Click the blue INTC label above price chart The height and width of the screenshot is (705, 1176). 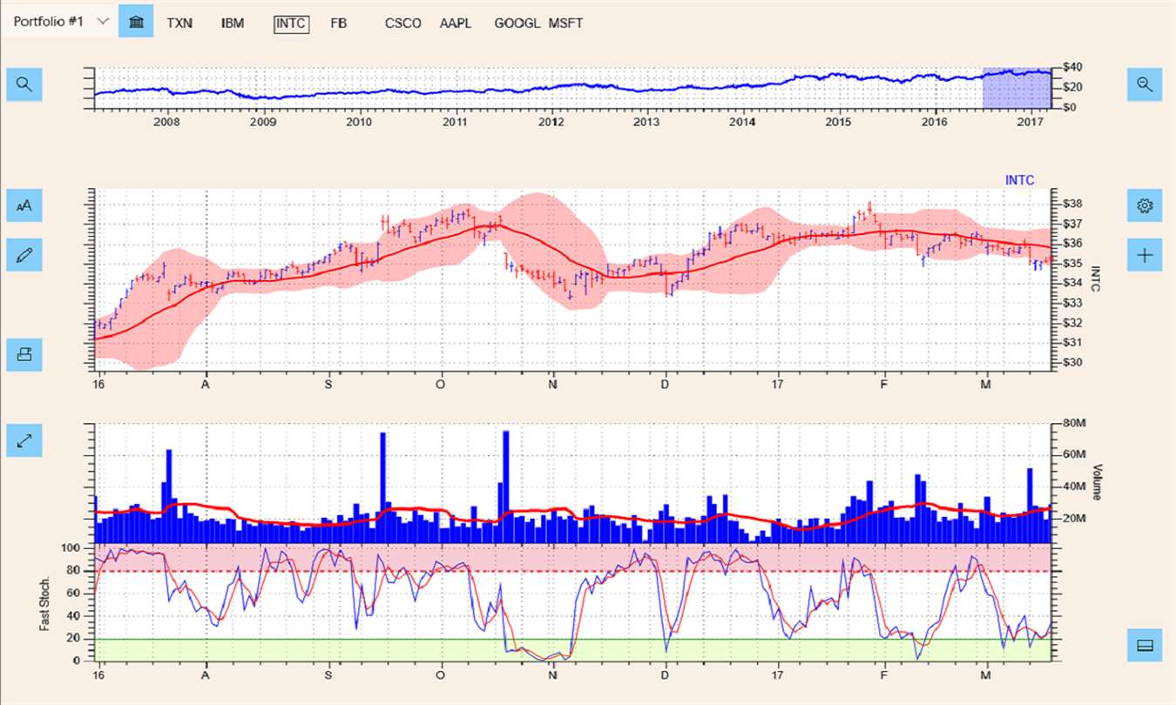[x=1019, y=180]
